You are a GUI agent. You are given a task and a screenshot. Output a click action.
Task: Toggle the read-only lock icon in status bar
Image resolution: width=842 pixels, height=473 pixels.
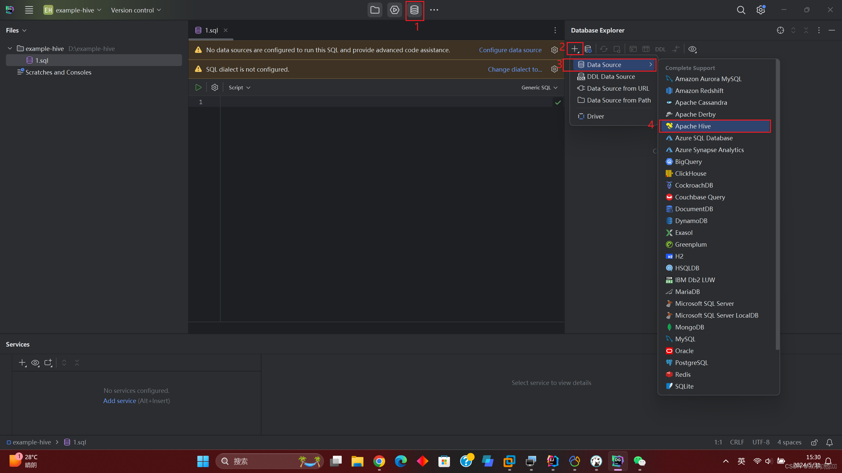click(x=814, y=442)
